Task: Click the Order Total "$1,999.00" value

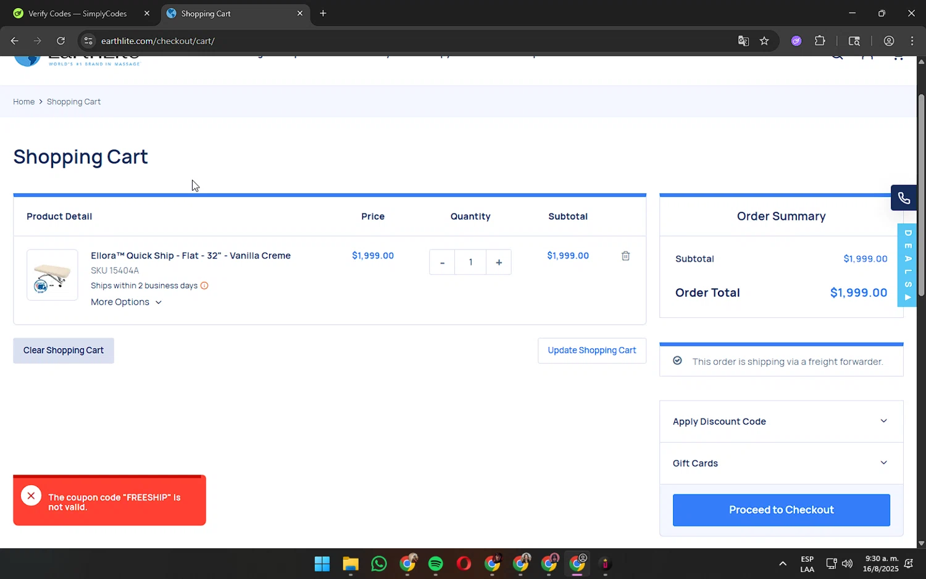Action: 858,293
